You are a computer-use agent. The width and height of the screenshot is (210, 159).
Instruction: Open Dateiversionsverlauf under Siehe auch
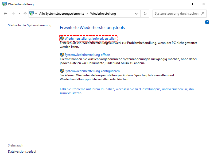click(x=22, y=152)
